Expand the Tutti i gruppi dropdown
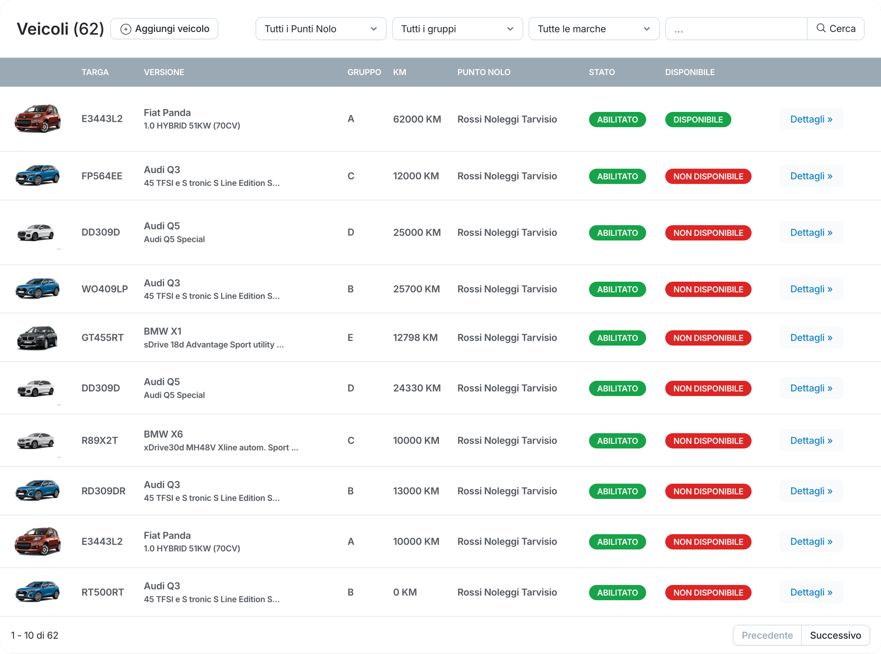Screen dimensions: 881x654 [457, 29]
